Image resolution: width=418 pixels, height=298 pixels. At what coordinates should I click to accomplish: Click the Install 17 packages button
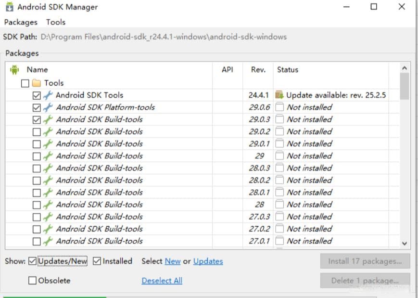(365, 261)
